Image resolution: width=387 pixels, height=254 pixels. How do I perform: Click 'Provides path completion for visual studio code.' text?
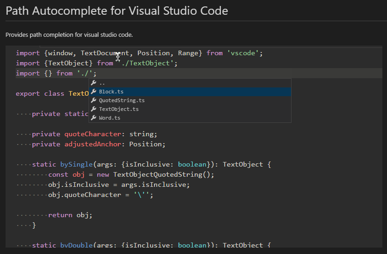pos(69,35)
